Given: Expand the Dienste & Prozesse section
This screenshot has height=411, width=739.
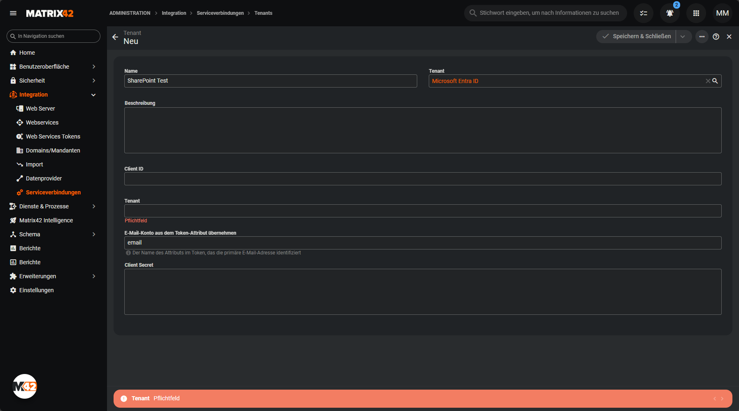Looking at the screenshot, I should (x=94, y=206).
